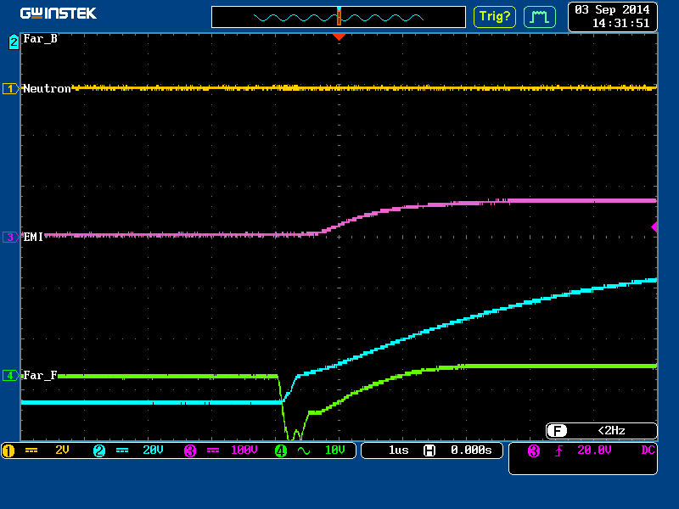Select the channel 1 number icon in status bar
This screenshot has height=509, width=679.
click(8, 451)
